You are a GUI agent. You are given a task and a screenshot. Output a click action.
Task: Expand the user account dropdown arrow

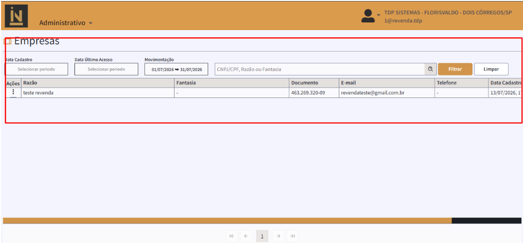point(379,15)
